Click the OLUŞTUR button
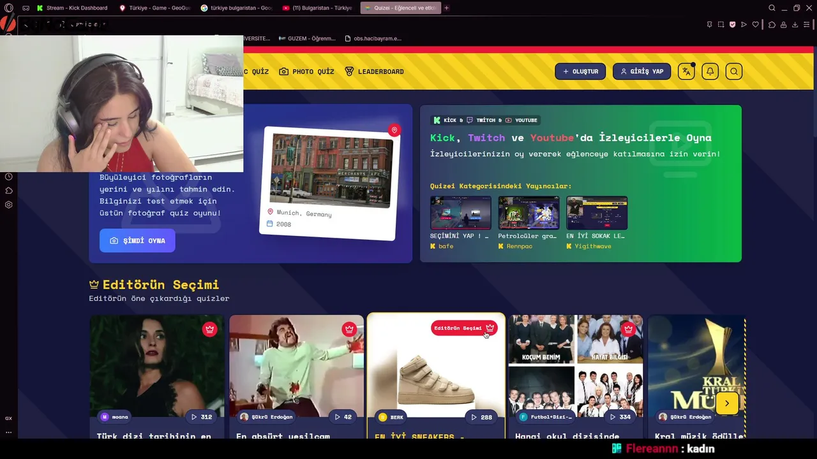The width and height of the screenshot is (817, 459). pos(580,71)
